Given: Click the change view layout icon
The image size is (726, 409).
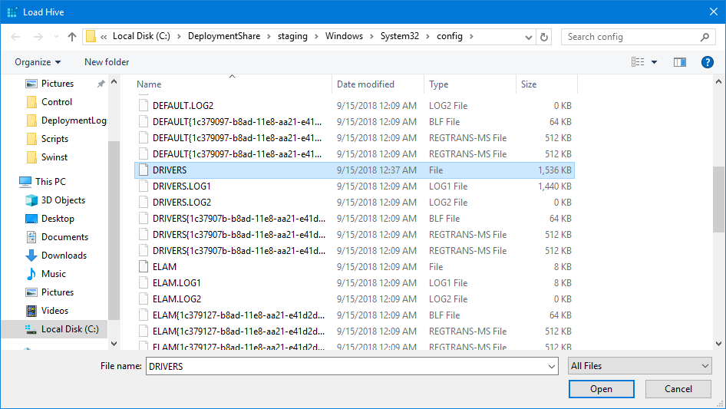Looking at the screenshot, I should [x=638, y=62].
